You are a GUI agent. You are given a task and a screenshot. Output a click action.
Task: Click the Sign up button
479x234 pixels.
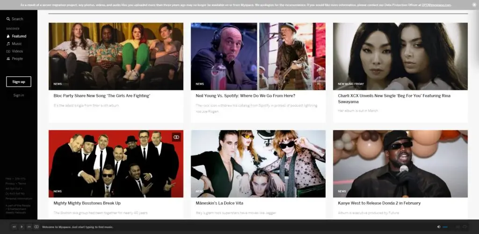pyautogui.click(x=19, y=81)
